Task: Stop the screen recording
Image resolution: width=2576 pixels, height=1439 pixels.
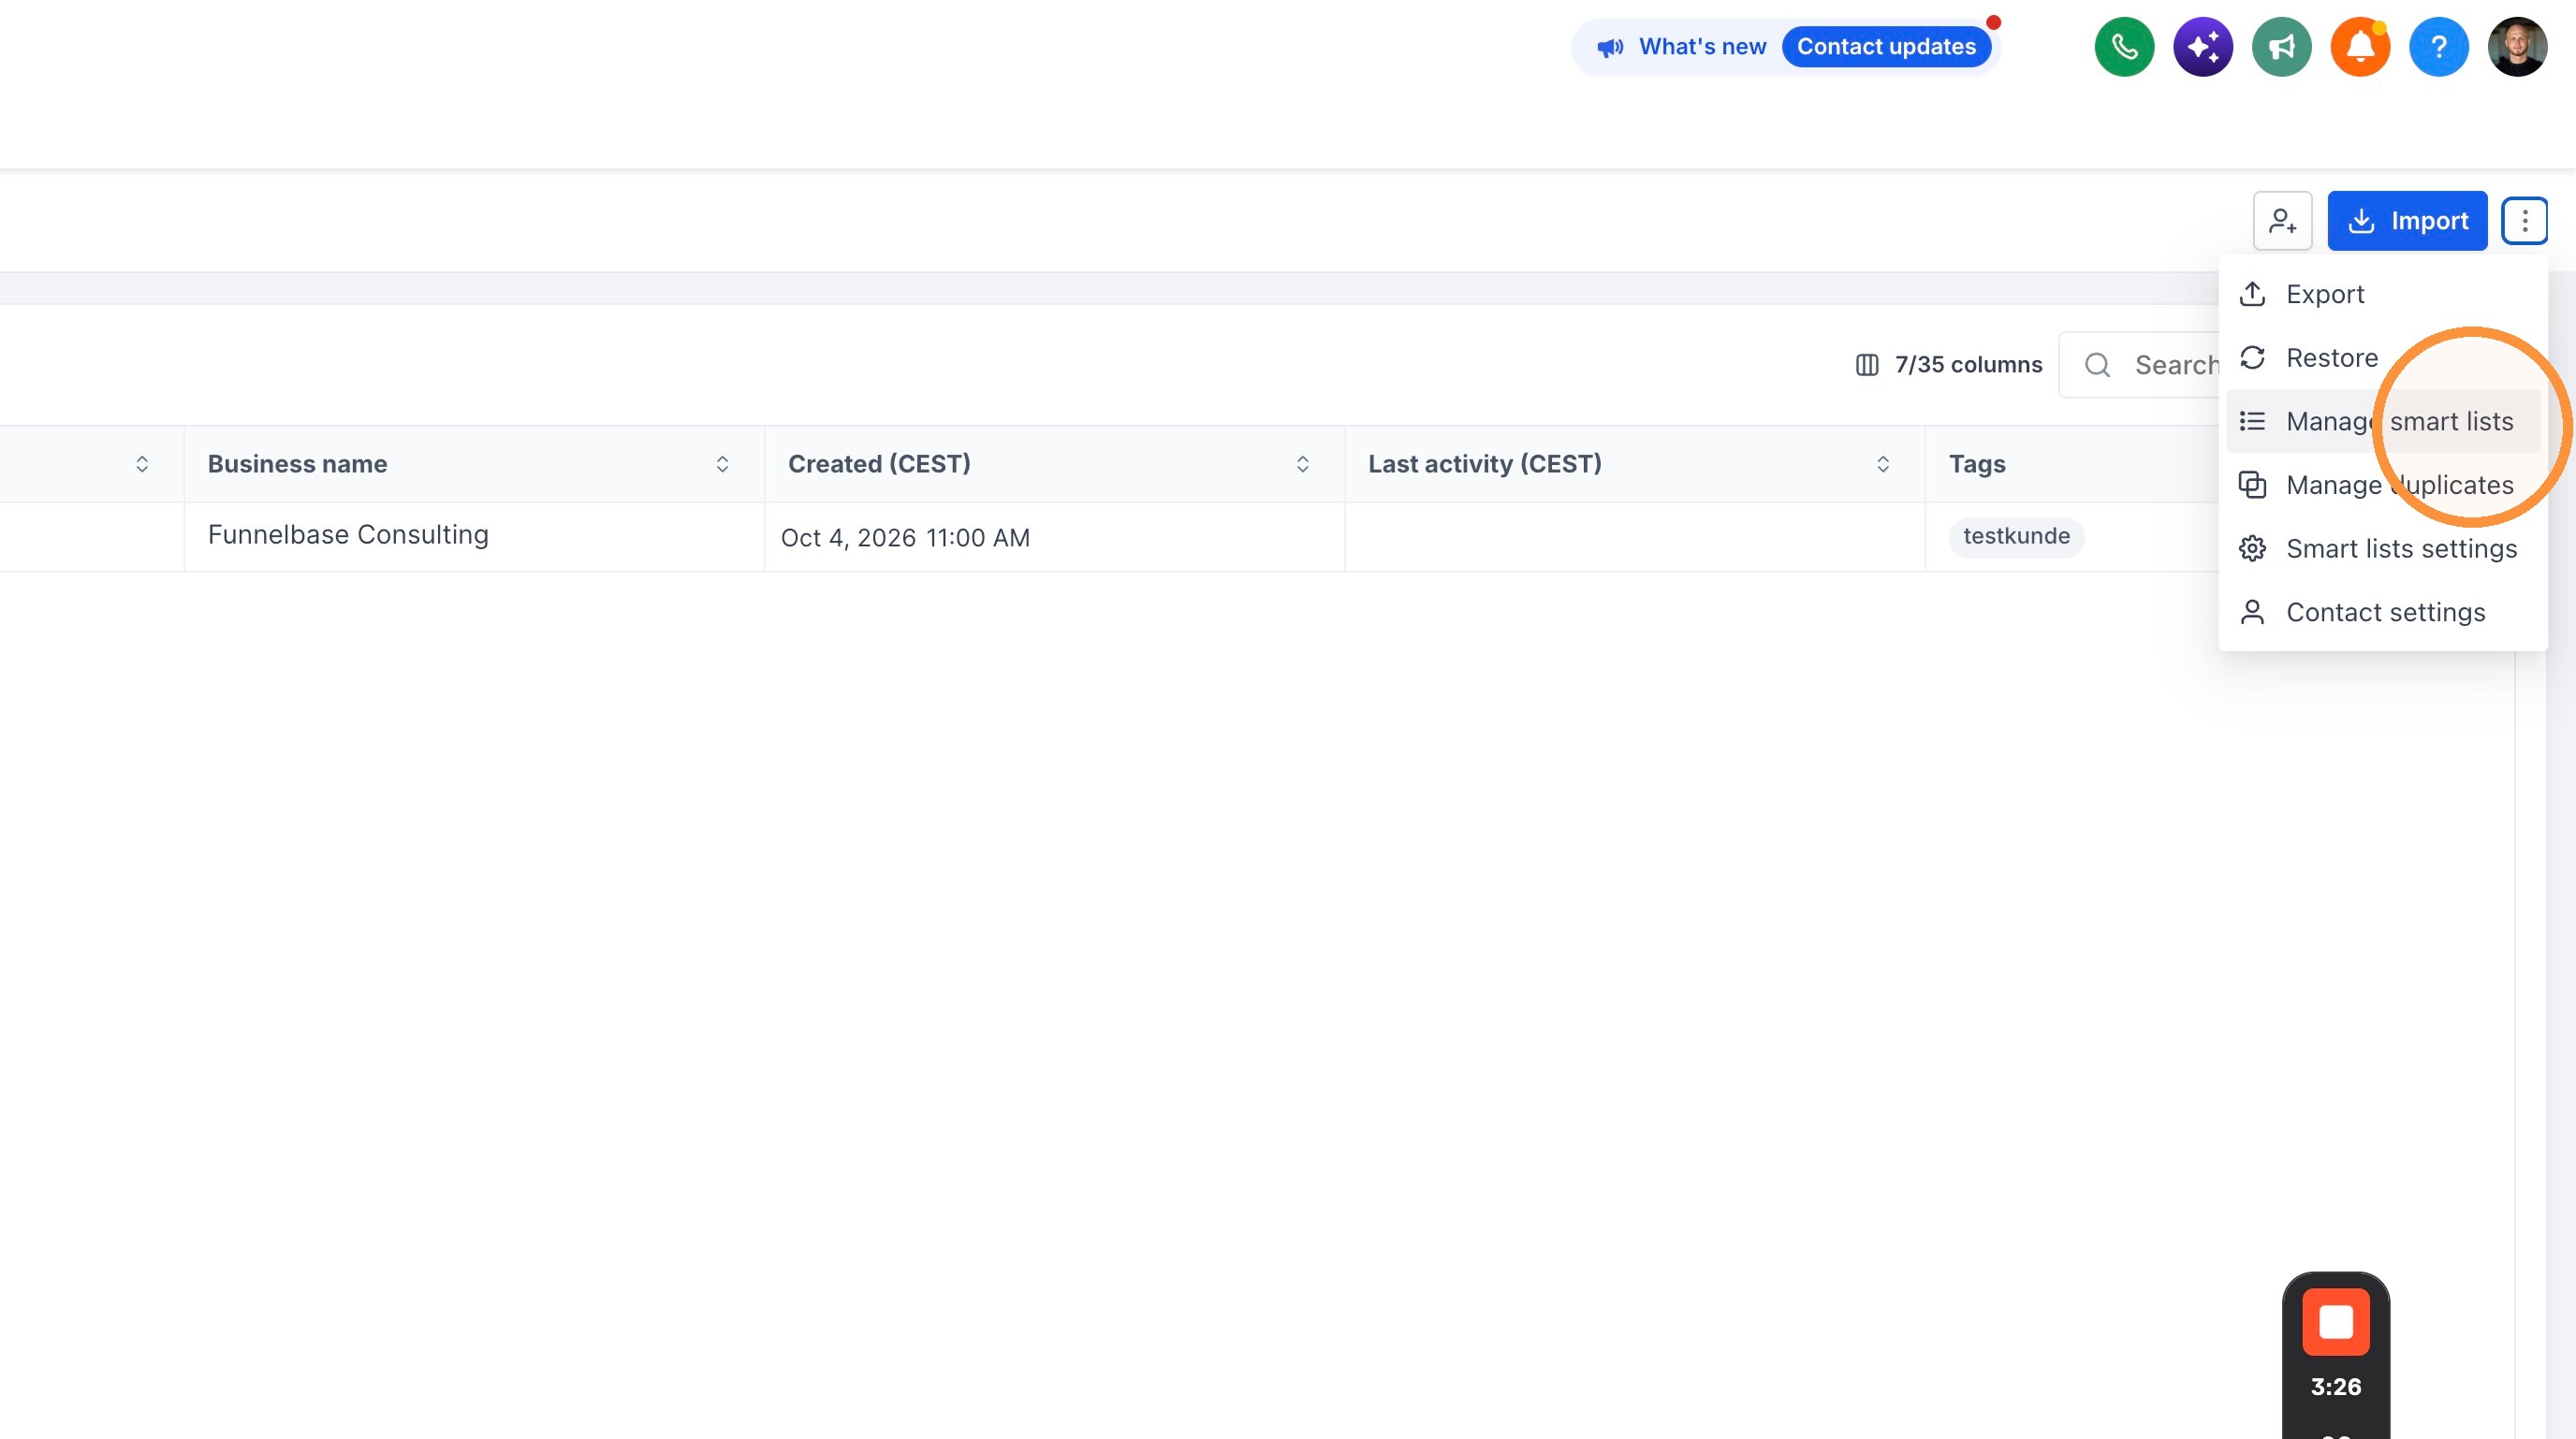Action: tap(2336, 1321)
